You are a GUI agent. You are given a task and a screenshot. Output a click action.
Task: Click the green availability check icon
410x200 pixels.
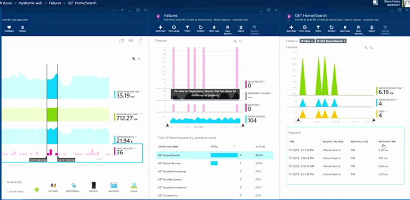pyautogui.click(x=37, y=190)
